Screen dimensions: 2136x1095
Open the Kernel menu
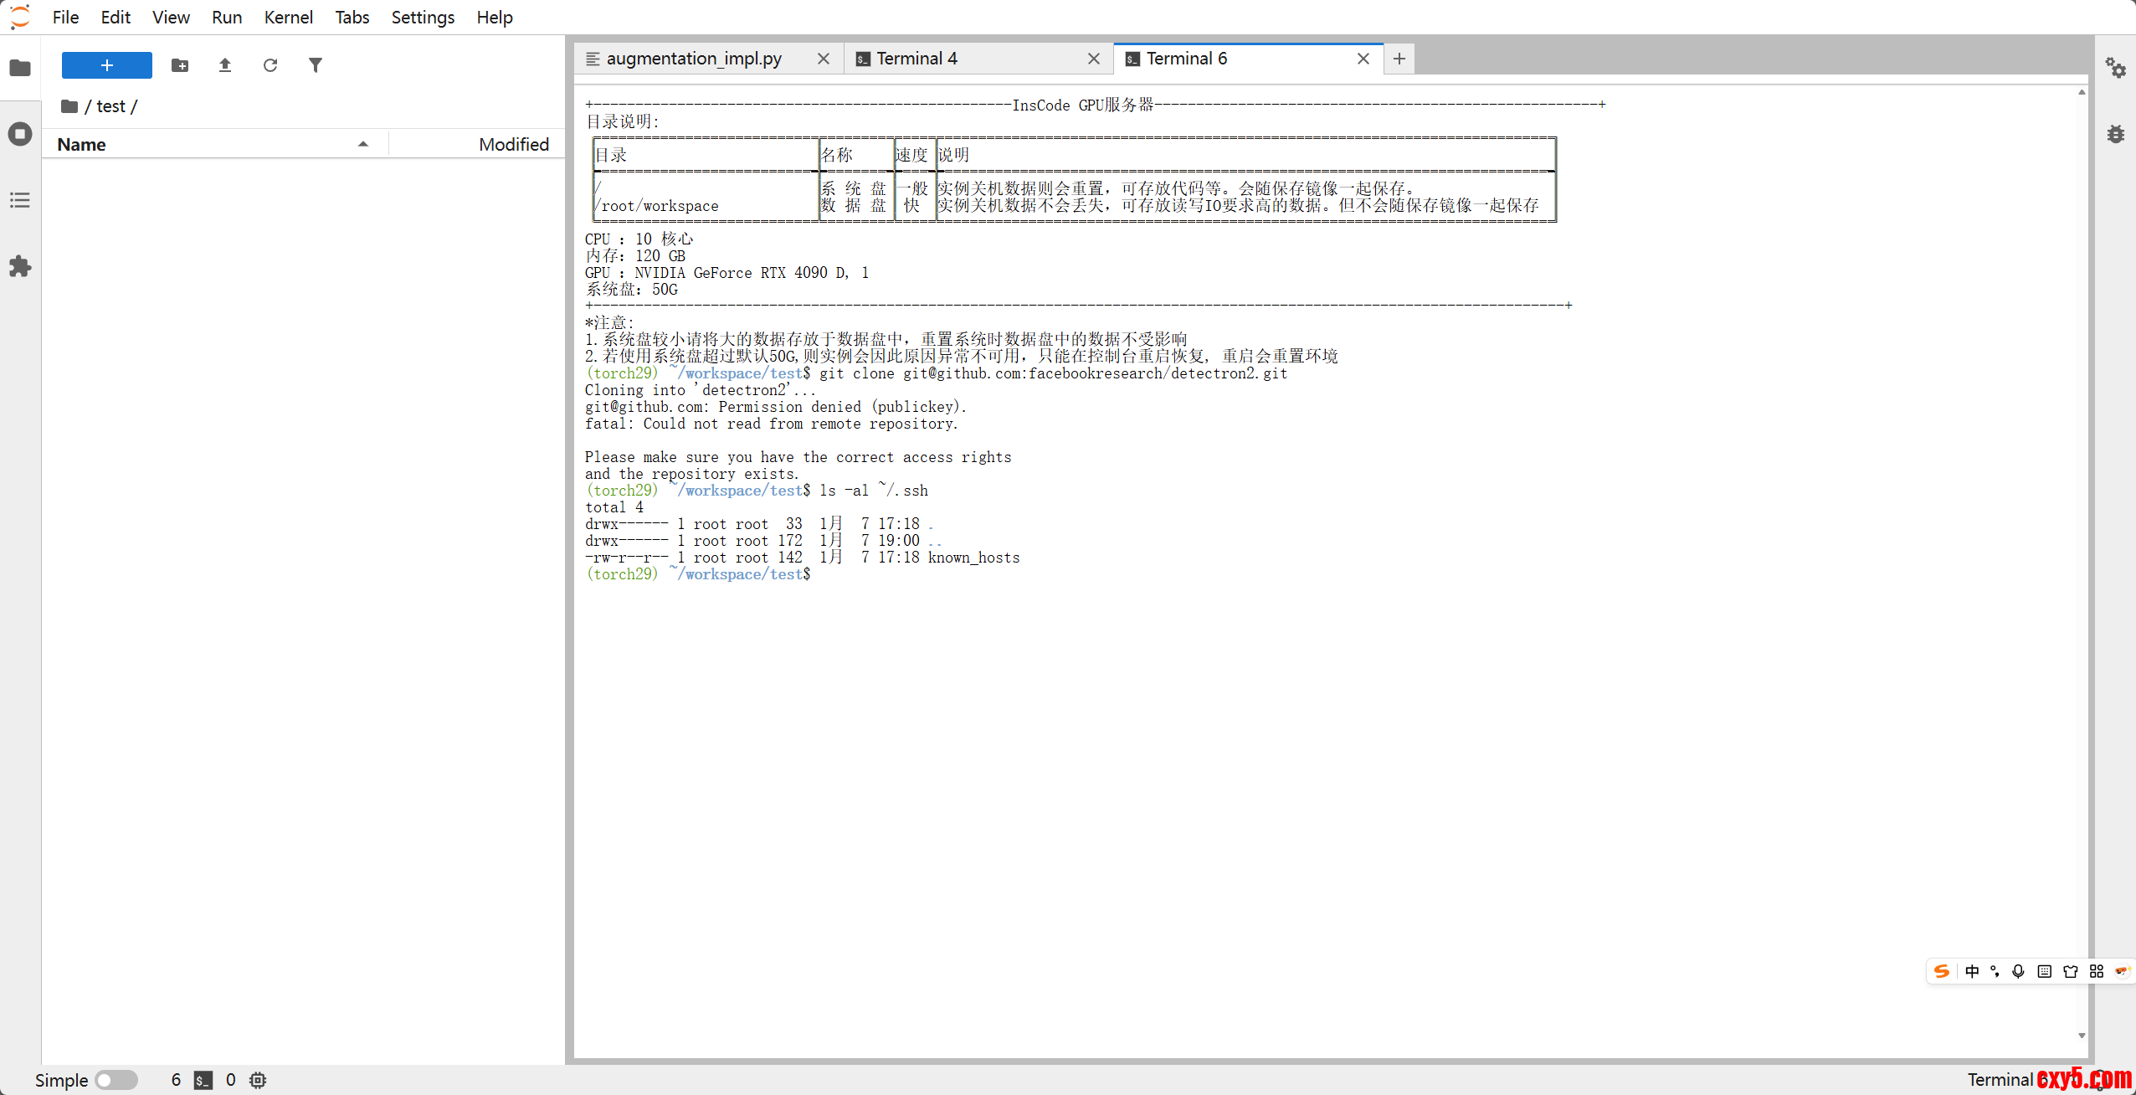point(288,17)
